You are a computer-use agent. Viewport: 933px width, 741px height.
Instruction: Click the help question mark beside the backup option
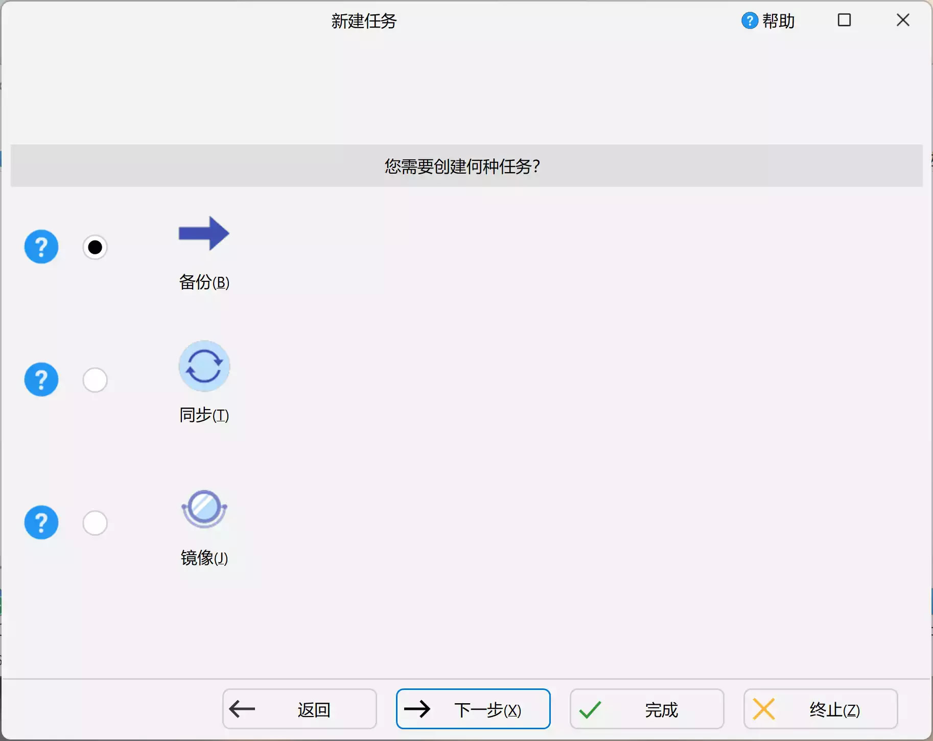tap(41, 247)
